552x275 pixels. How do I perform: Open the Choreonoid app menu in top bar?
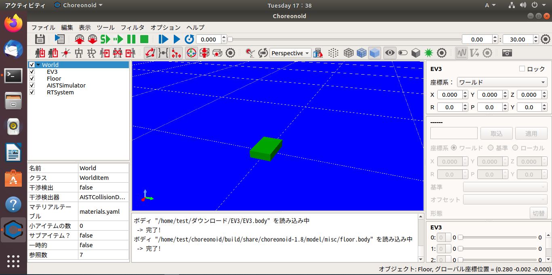[78, 5]
